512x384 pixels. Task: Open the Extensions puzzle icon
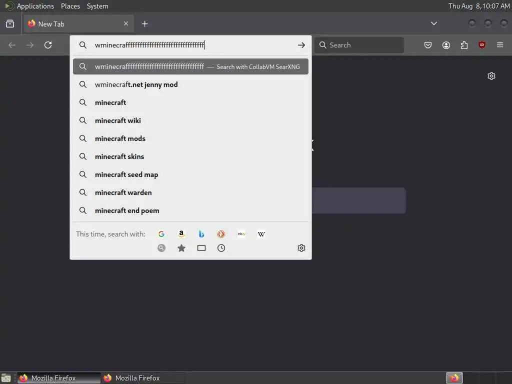pyautogui.click(x=464, y=45)
